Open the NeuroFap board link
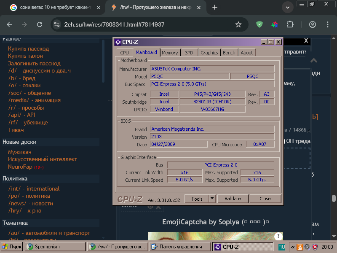The width and height of the screenshot is (337, 253). click(20, 167)
